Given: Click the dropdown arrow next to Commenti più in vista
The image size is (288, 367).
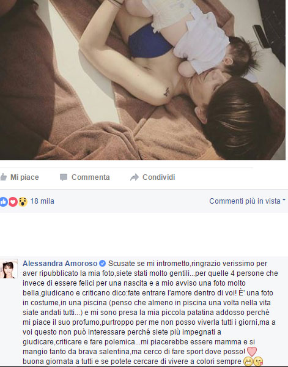Looking at the screenshot, I should pos(284,200).
